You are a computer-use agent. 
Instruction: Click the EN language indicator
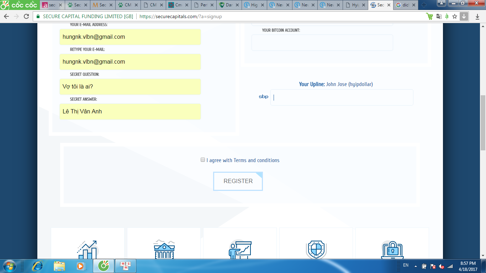pyautogui.click(x=406, y=265)
